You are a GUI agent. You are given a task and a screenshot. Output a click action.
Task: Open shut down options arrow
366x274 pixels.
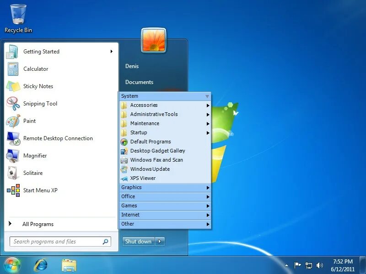tap(160, 242)
